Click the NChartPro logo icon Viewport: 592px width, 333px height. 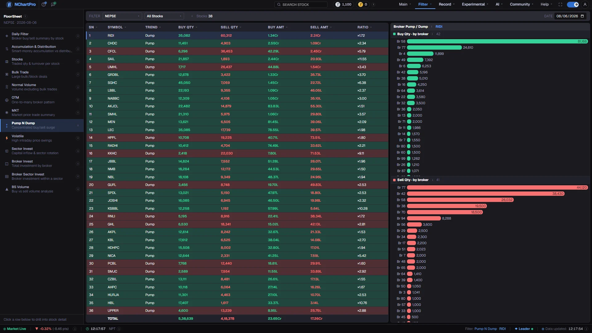[9, 4]
